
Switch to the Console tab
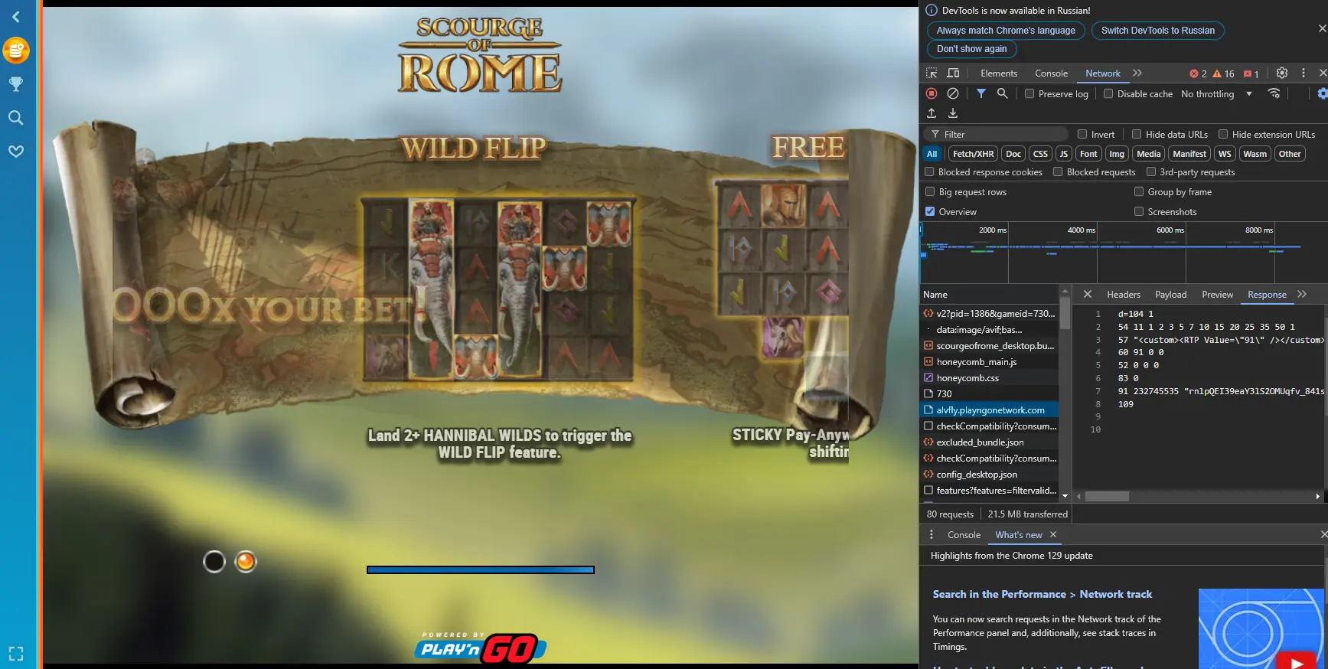[1051, 73]
